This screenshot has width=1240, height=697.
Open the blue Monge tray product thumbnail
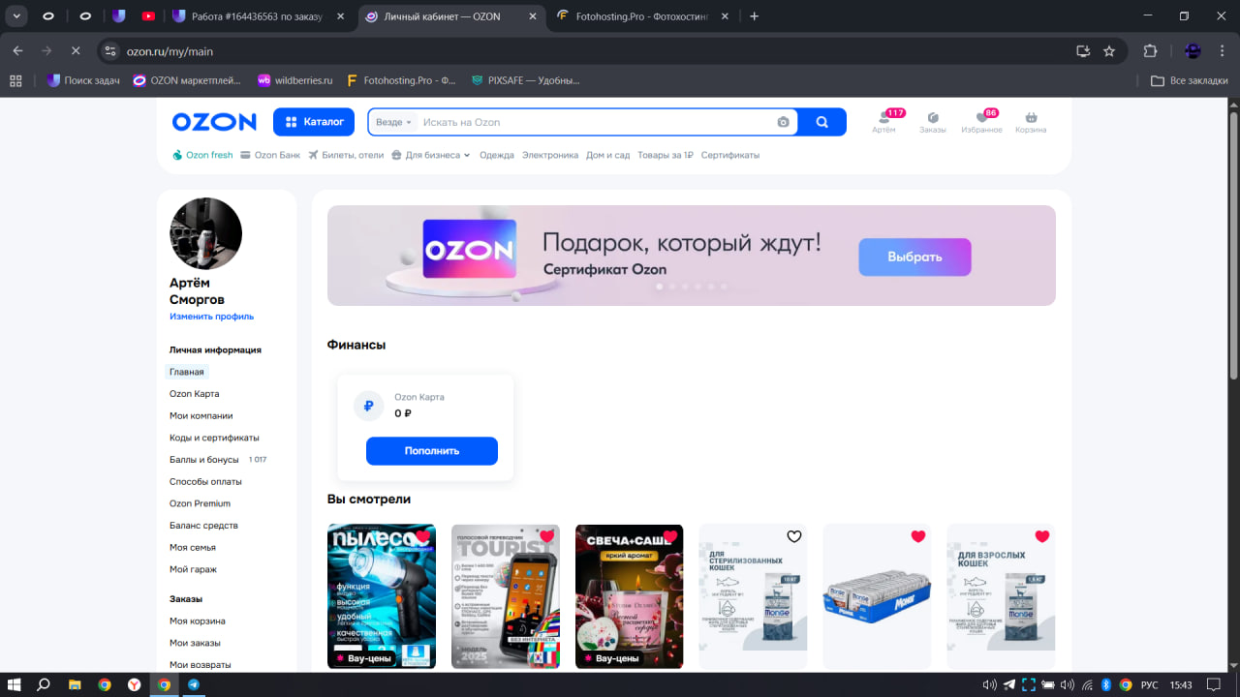tap(877, 596)
